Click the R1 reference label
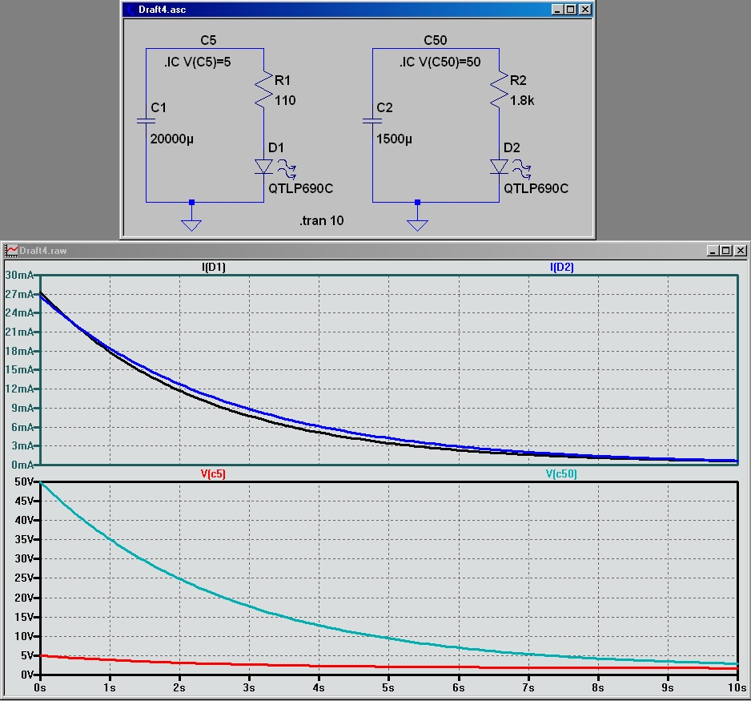Image resolution: width=751 pixels, height=701 pixels. (x=283, y=80)
